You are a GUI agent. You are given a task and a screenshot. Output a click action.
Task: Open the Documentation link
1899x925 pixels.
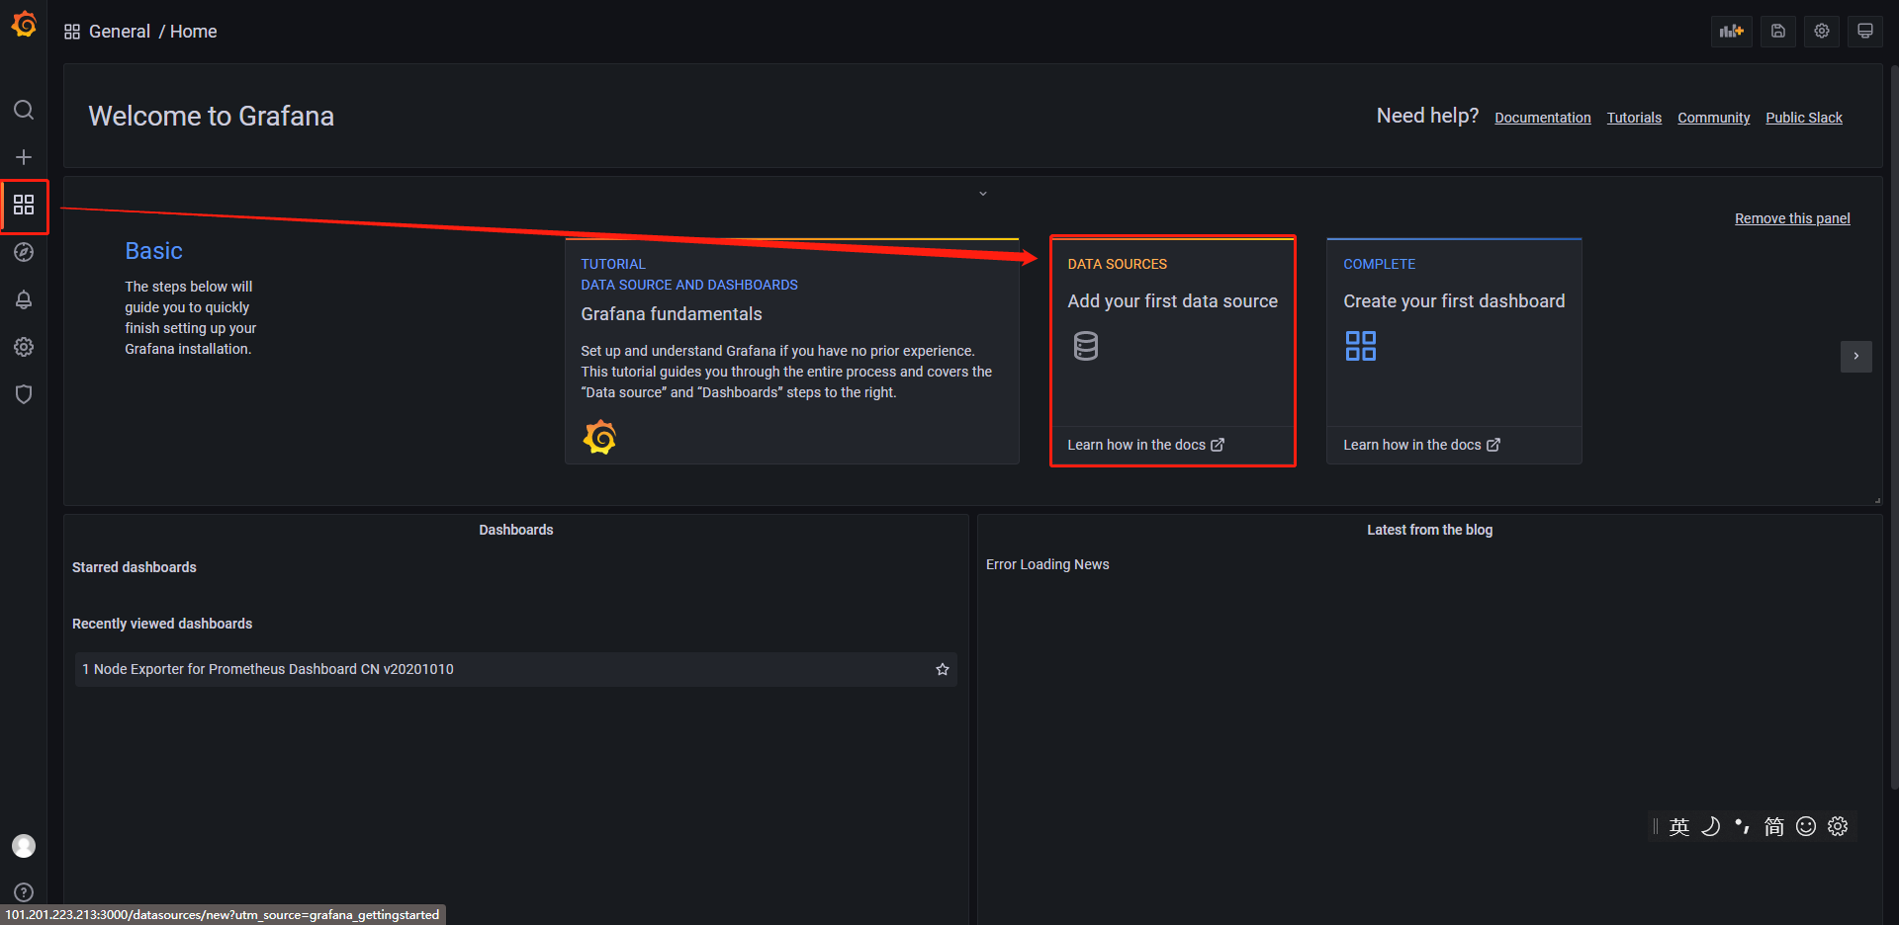[1543, 118]
